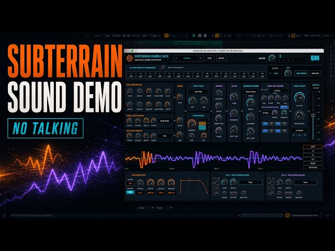The height and width of the screenshot is (251, 335).
Task: Turn off Amp Envelope Retrig ON switch
Action: 130,192
